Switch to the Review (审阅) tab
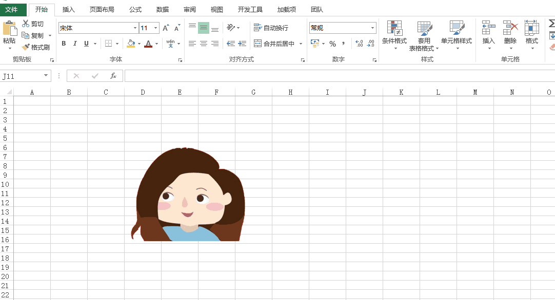555x300 pixels. click(x=190, y=10)
